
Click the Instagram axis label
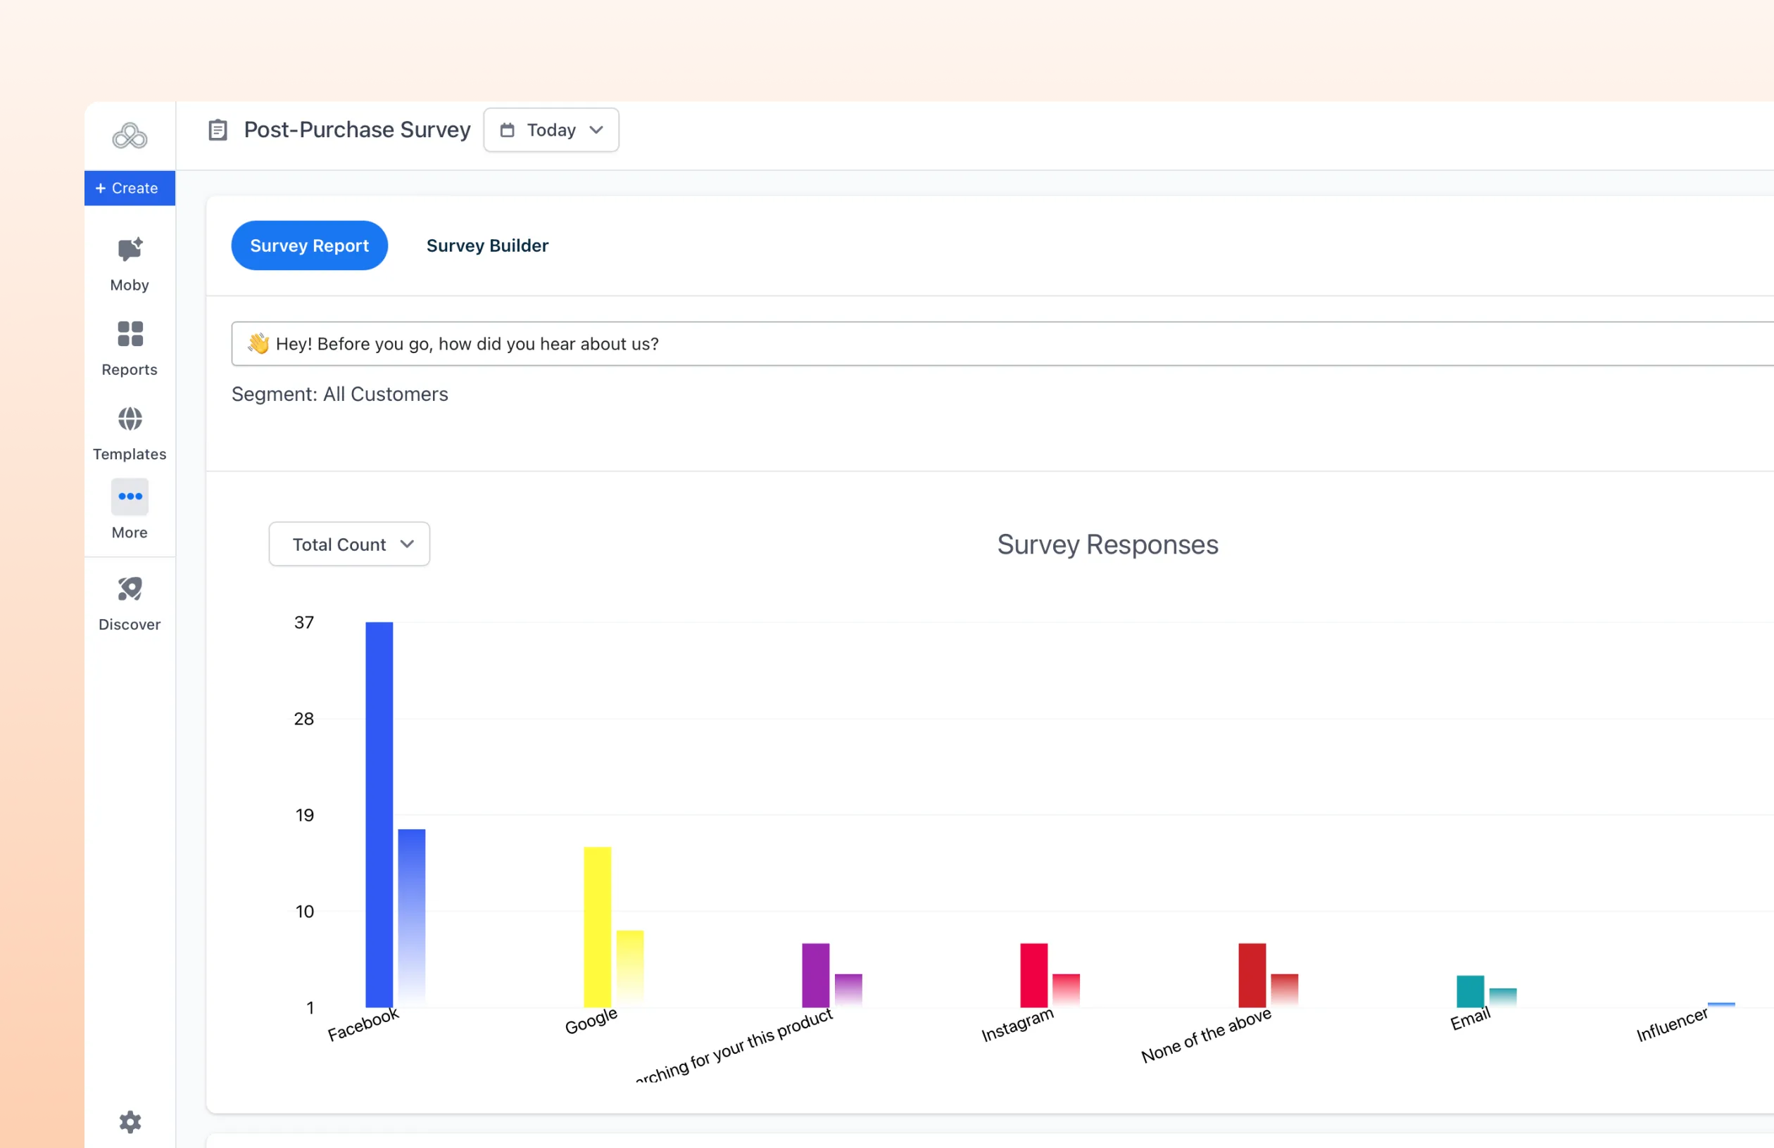tap(1017, 1024)
